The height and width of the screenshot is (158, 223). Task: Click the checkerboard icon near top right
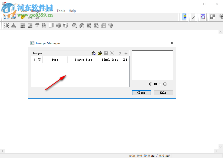(212, 17)
